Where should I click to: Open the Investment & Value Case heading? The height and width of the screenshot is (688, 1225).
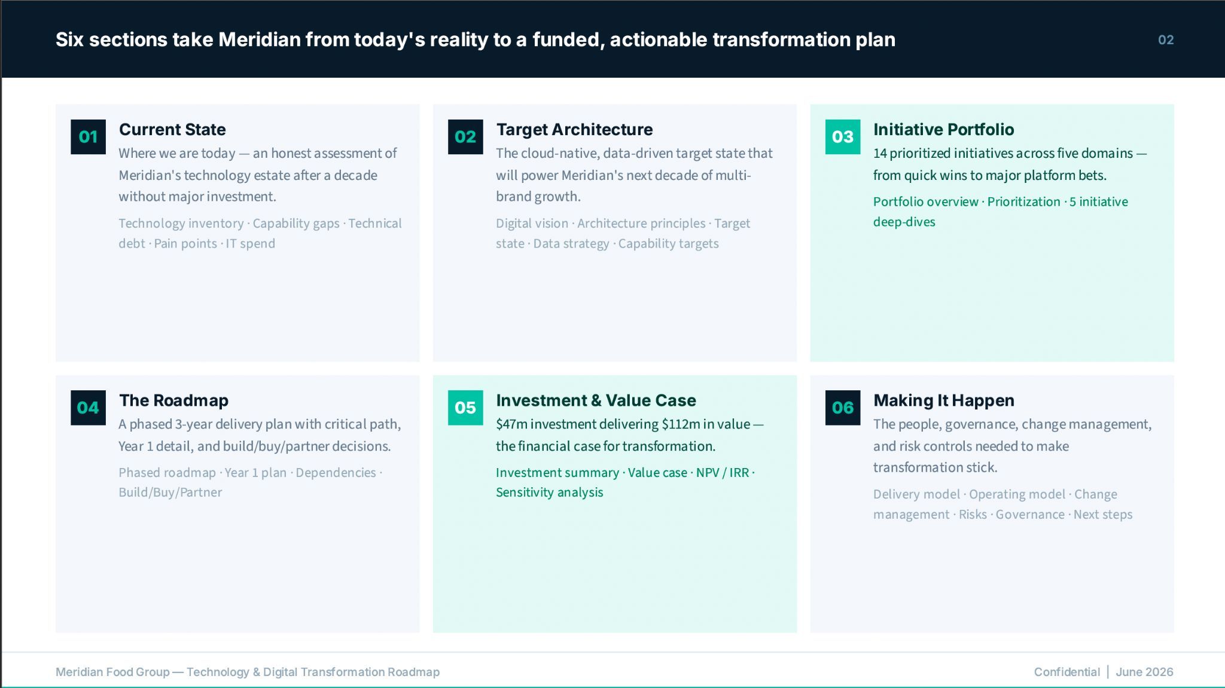tap(596, 400)
